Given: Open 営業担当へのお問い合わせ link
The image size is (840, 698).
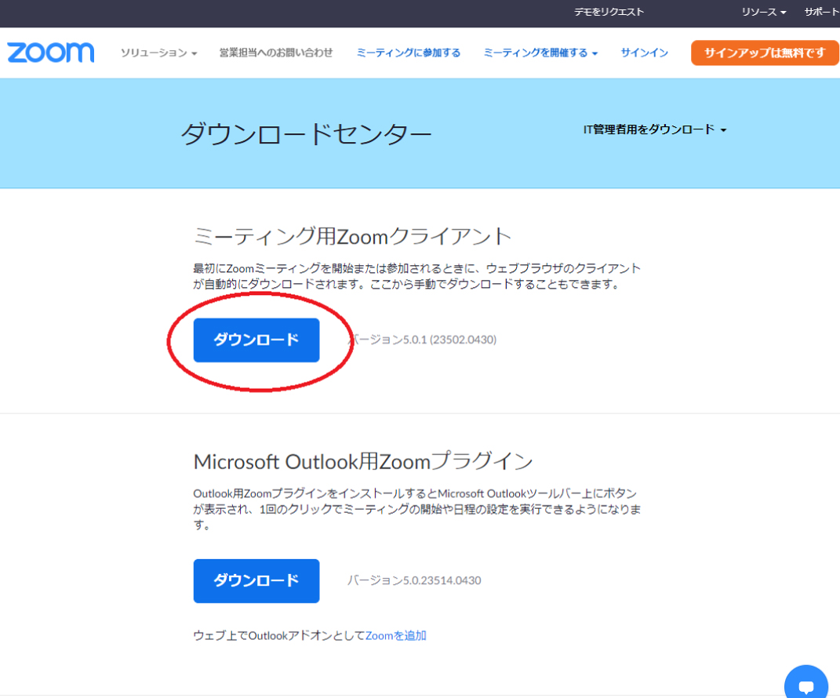Looking at the screenshot, I should tap(276, 53).
